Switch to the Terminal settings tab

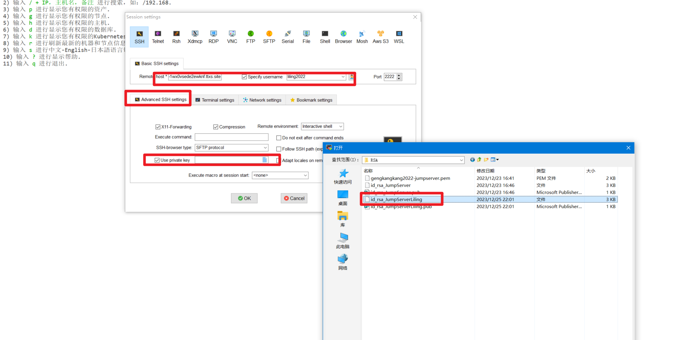(215, 100)
